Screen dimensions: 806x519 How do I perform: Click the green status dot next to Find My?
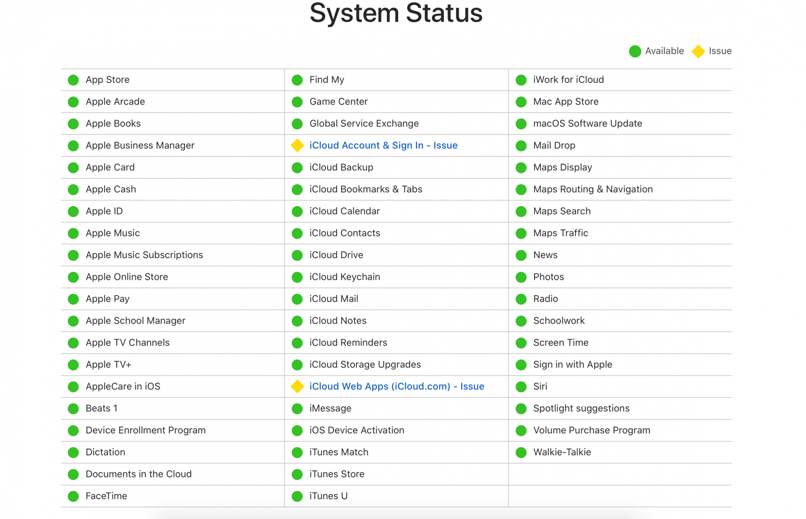(x=297, y=80)
